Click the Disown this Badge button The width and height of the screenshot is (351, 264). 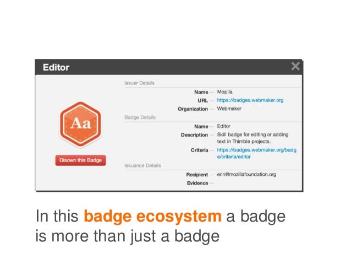[x=80, y=160]
